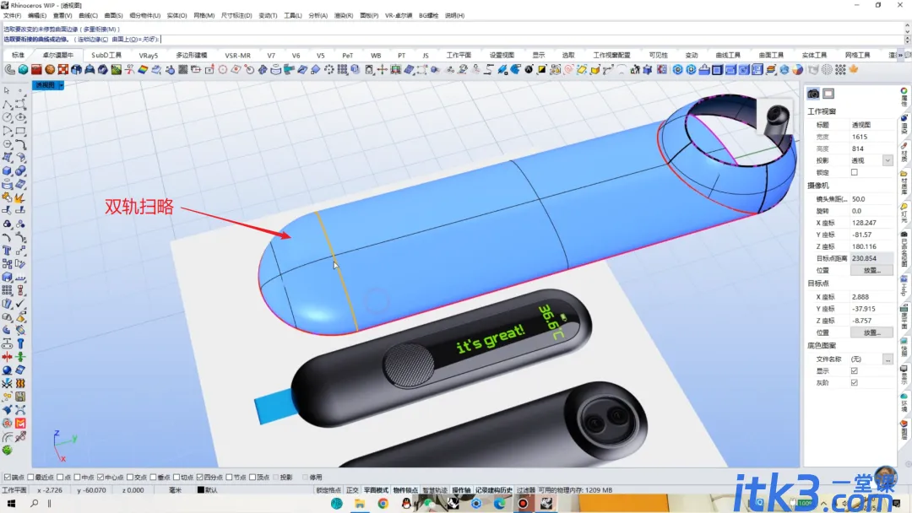Toggle 操作轴 gumball in status bar

[x=461, y=490]
